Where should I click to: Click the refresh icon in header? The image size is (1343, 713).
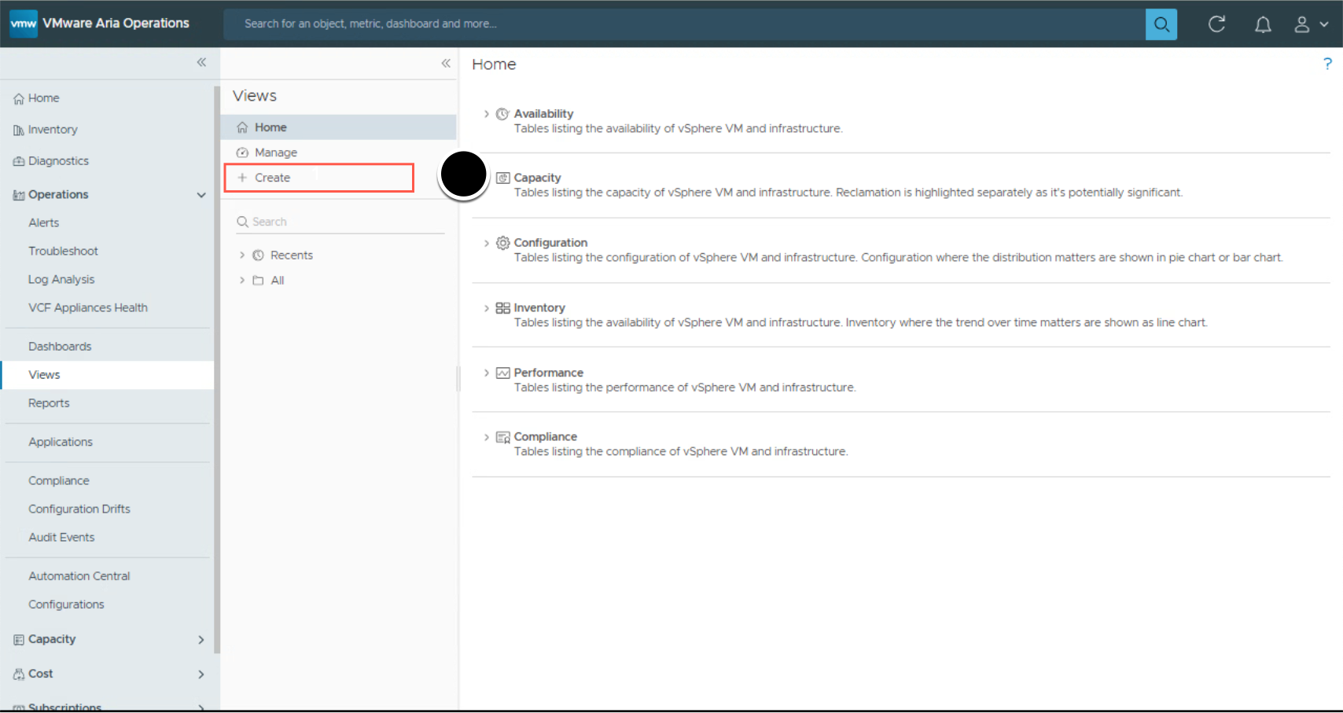tap(1216, 24)
